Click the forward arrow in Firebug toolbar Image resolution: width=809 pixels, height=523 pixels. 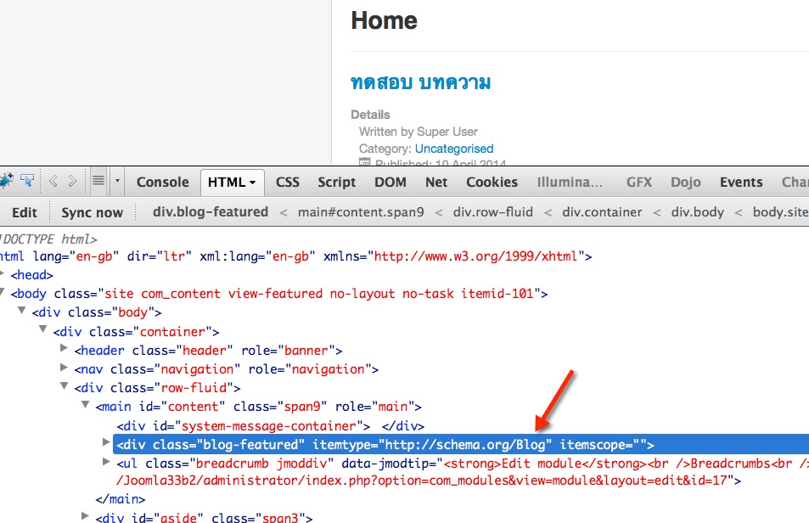(72, 181)
